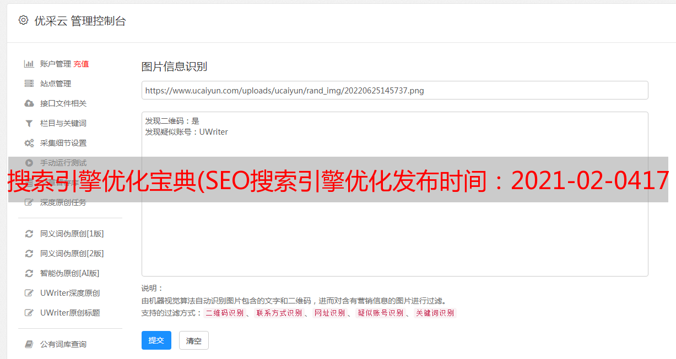Viewport: 676px width, 359px height.
Task: Open 同义词伪原创[2版] tool
Action: (x=72, y=253)
